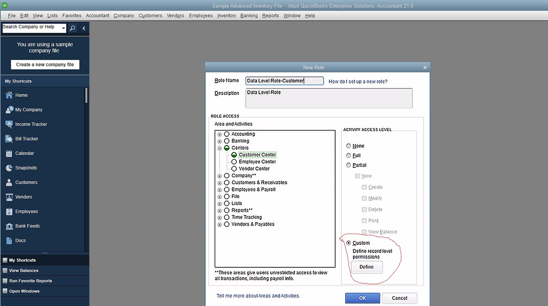Open the Vendors shortcut icon
The image size is (548, 306).
(x=9, y=197)
